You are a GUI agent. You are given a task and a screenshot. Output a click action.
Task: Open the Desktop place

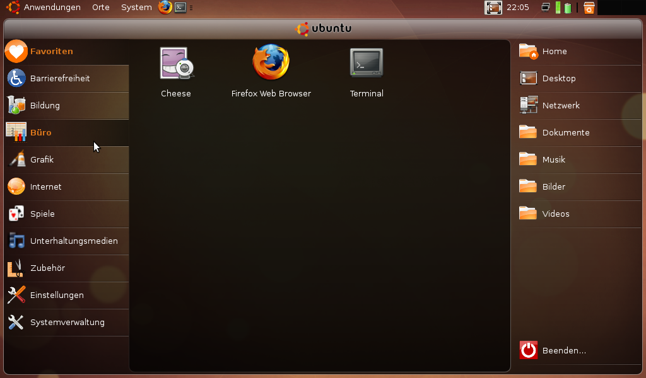(578, 79)
